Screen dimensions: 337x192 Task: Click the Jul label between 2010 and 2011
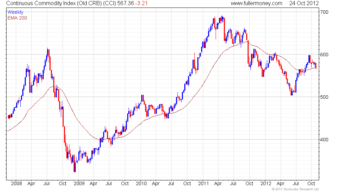coord(171,184)
